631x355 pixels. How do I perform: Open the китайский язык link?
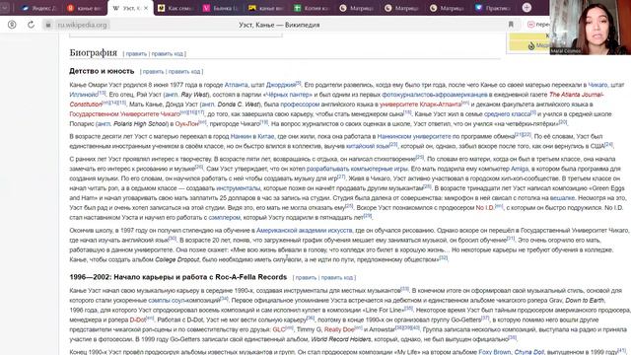pyautogui.click(x=368, y=146)
